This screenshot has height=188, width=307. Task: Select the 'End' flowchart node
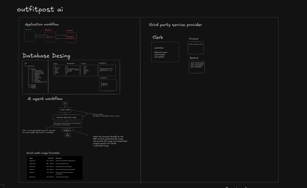click(x=67, y=135)
